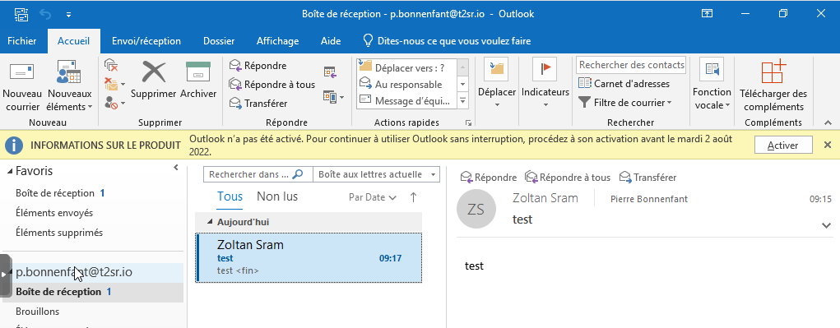
Task: Expand the message header chevron
Action: 826,226
